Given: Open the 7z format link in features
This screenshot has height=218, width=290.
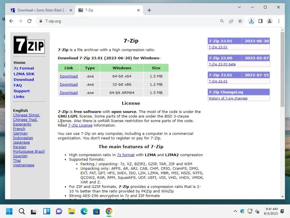Looking at the screenshot, I should coord(125,155).
